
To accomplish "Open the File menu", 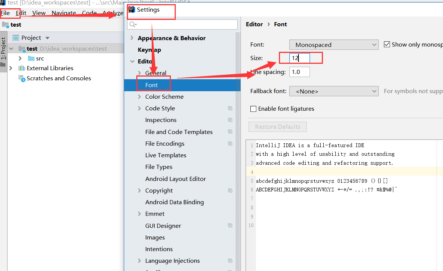I will tap(5, 13).
